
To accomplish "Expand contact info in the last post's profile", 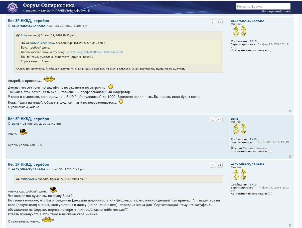I will [x=270, y=194].
